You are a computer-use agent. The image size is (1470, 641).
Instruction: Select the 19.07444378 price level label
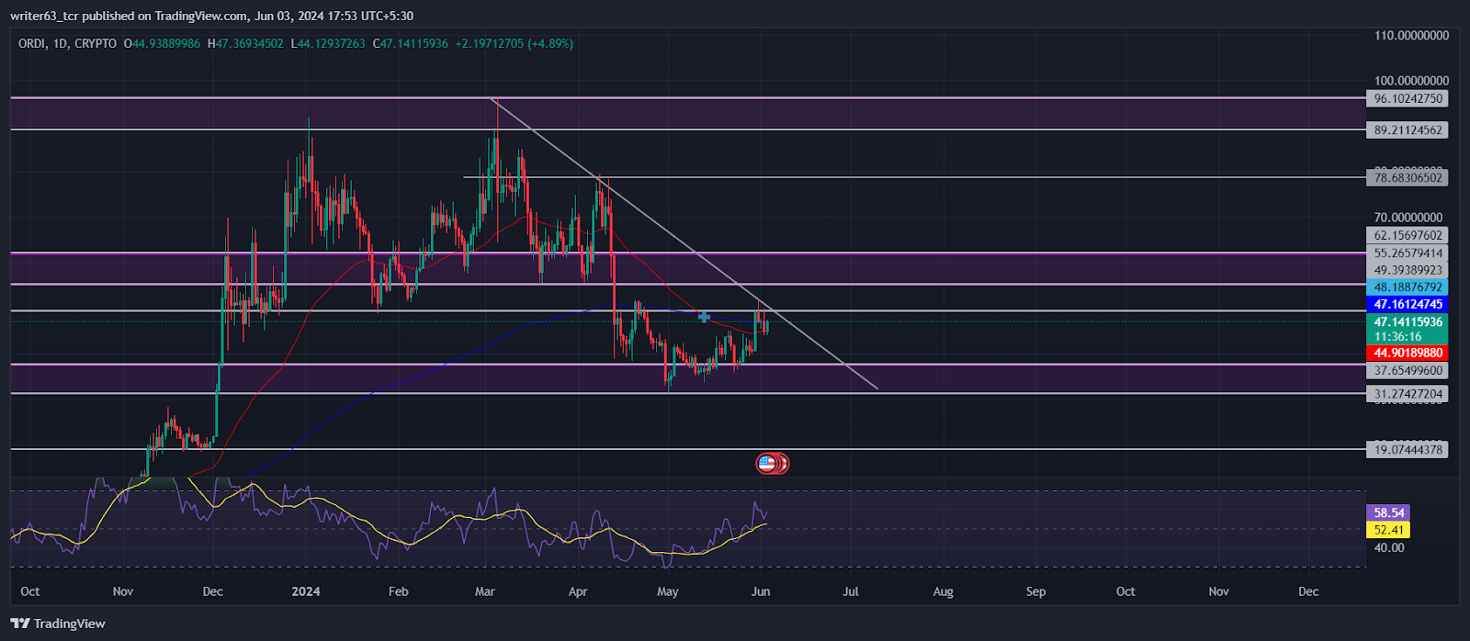click(x=1408, y=450)
